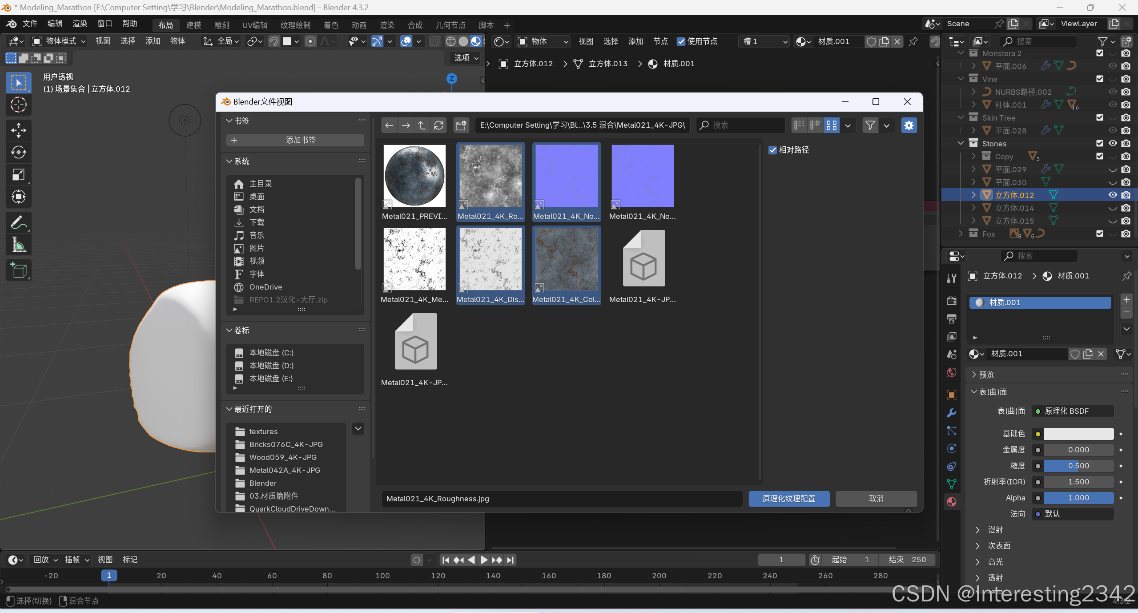Switch to thumbnail display mode icon
The image size is (1138, 613).
click(831, 125)
